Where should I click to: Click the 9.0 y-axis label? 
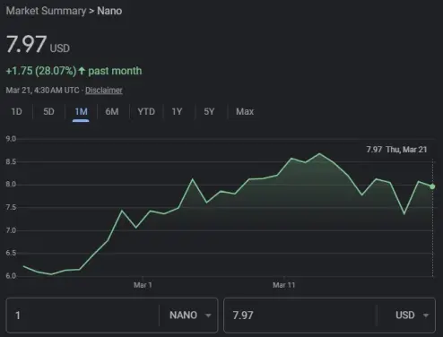11,139
